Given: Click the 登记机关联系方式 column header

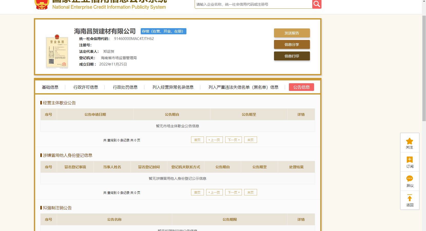Looking at the screenshot, I should click(x=186, y=167).
